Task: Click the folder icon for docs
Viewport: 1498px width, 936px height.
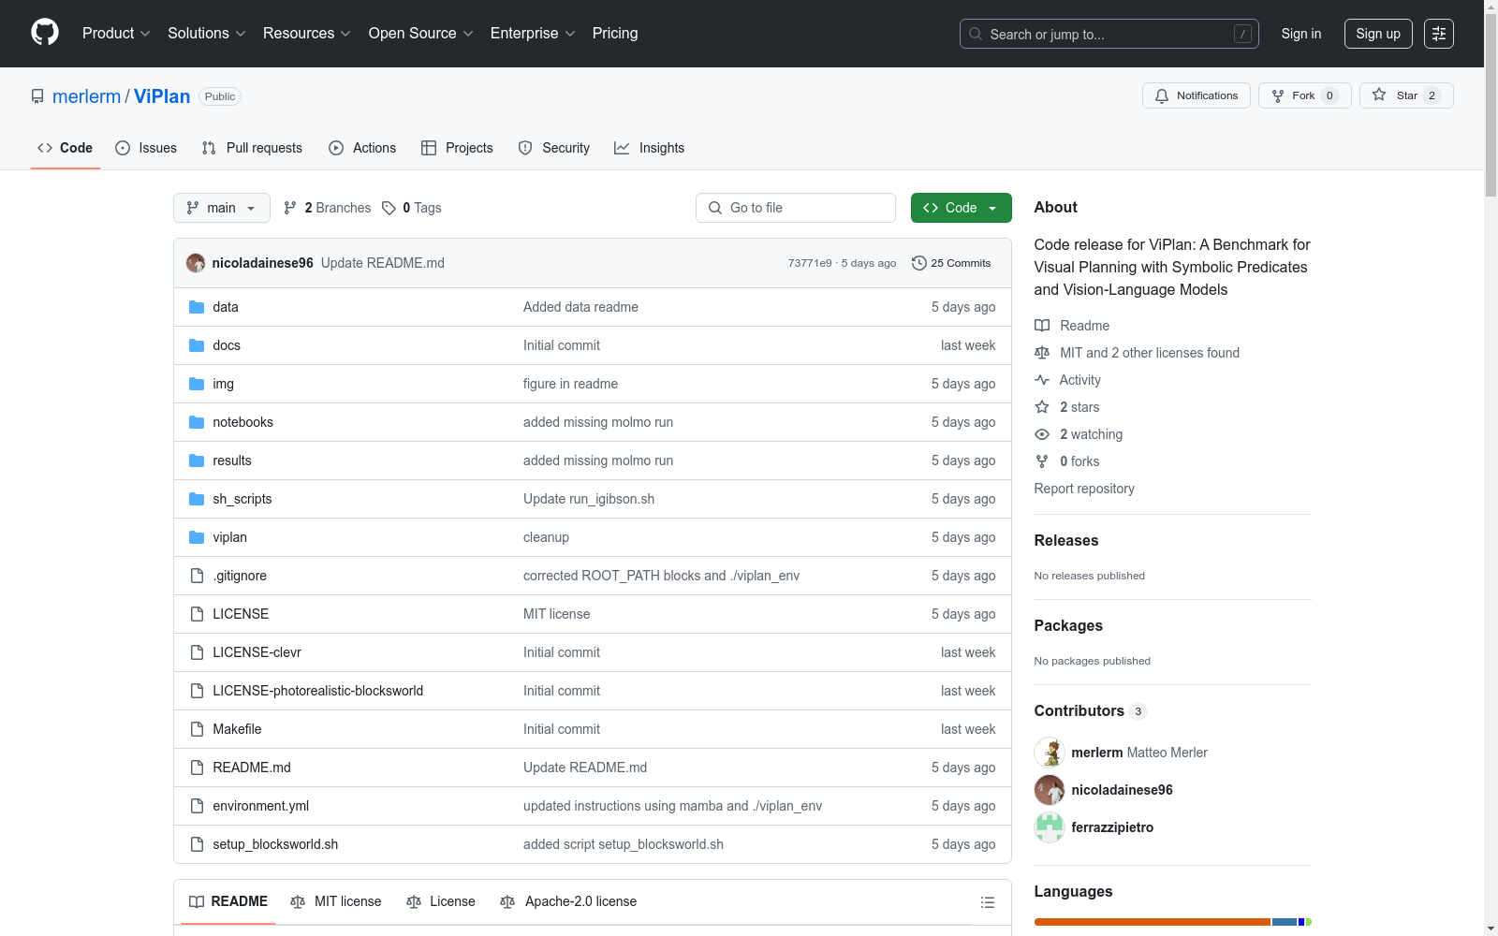Action: click(197, 345)
